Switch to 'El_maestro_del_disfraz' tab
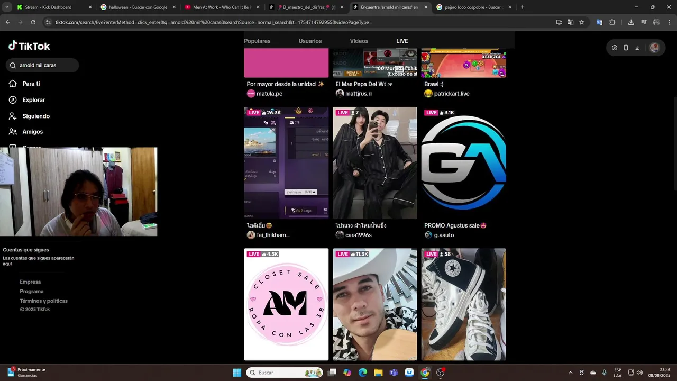 click(306, 7)
